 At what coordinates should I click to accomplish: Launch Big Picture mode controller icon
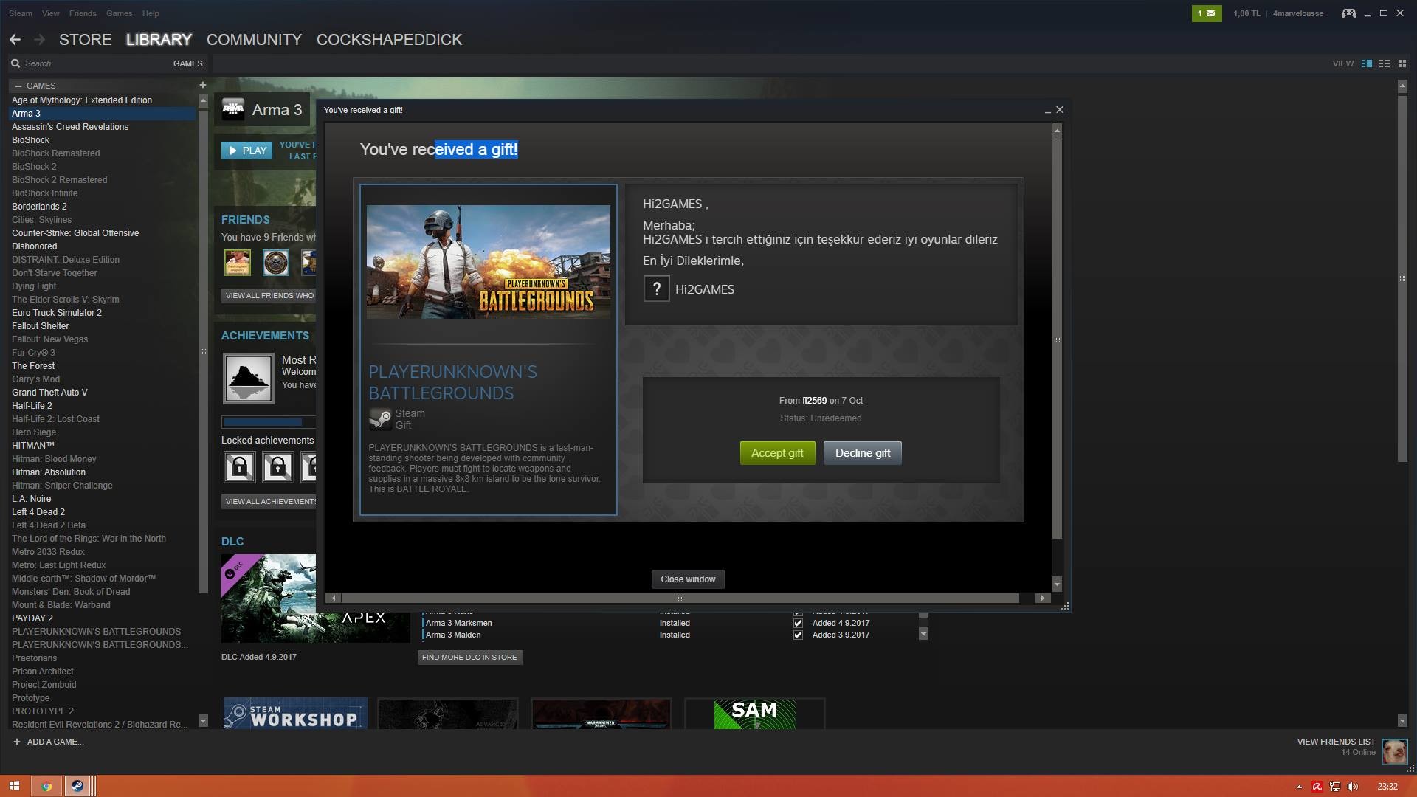click(1348, 13)
